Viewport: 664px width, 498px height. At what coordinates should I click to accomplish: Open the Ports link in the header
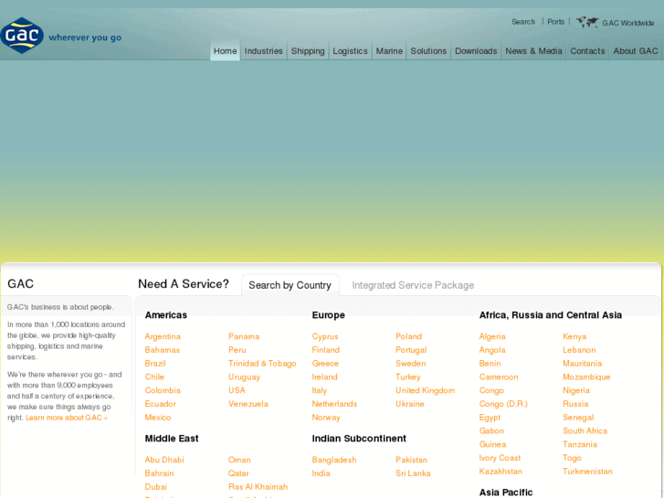[x=555, y=22]
